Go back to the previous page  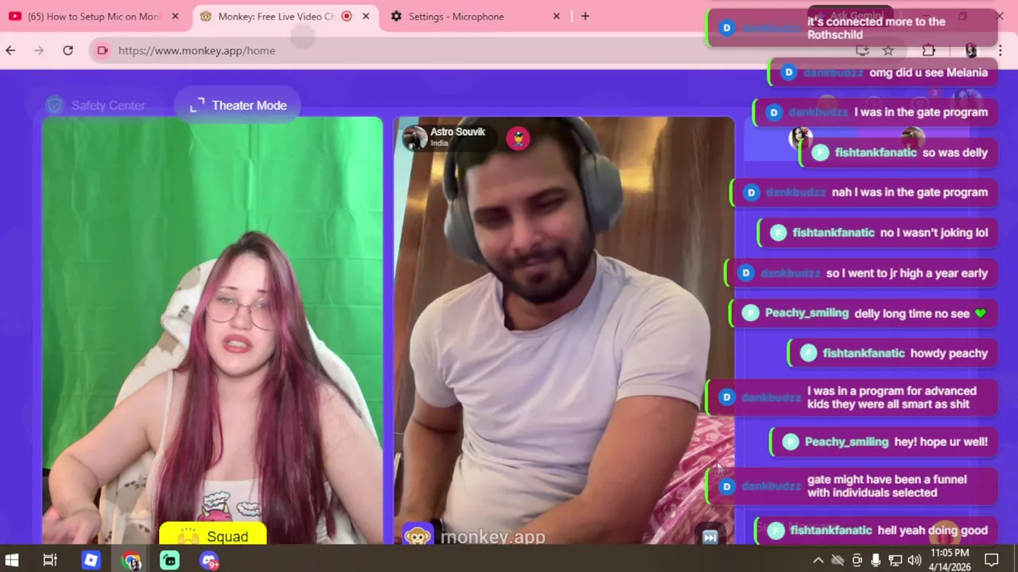(x=10, y=50)
